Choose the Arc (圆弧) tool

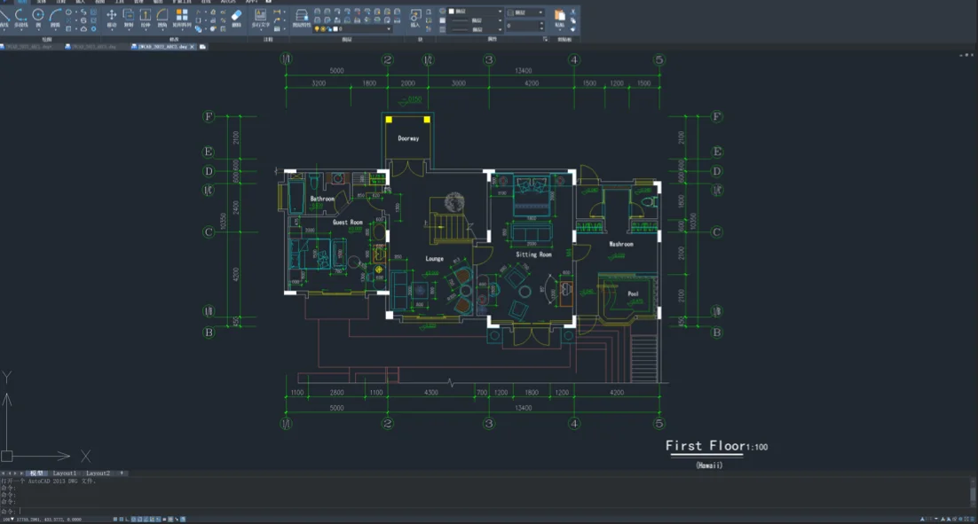(x=55, y=17)
